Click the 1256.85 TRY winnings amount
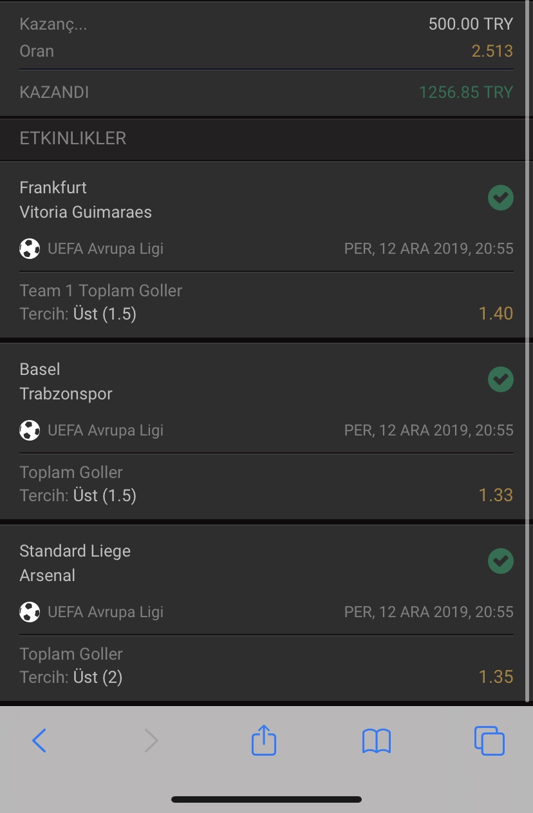The image size is (533, 813). tap(466, 92)
